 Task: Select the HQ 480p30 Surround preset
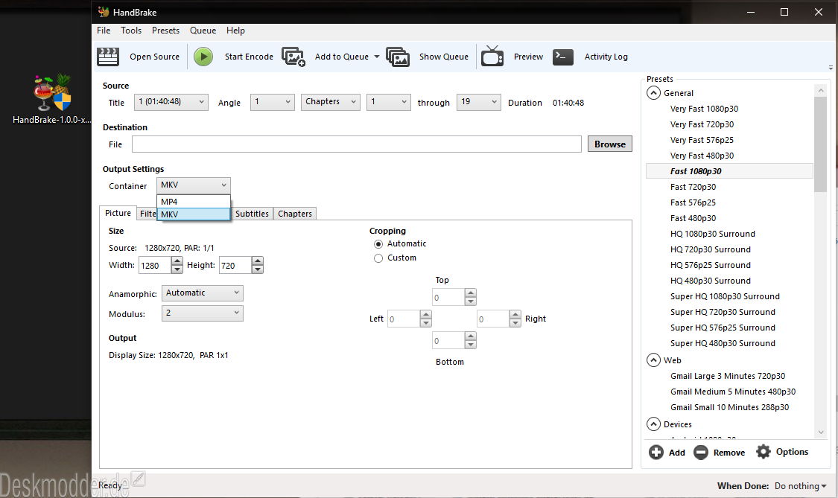pos(711,281)
